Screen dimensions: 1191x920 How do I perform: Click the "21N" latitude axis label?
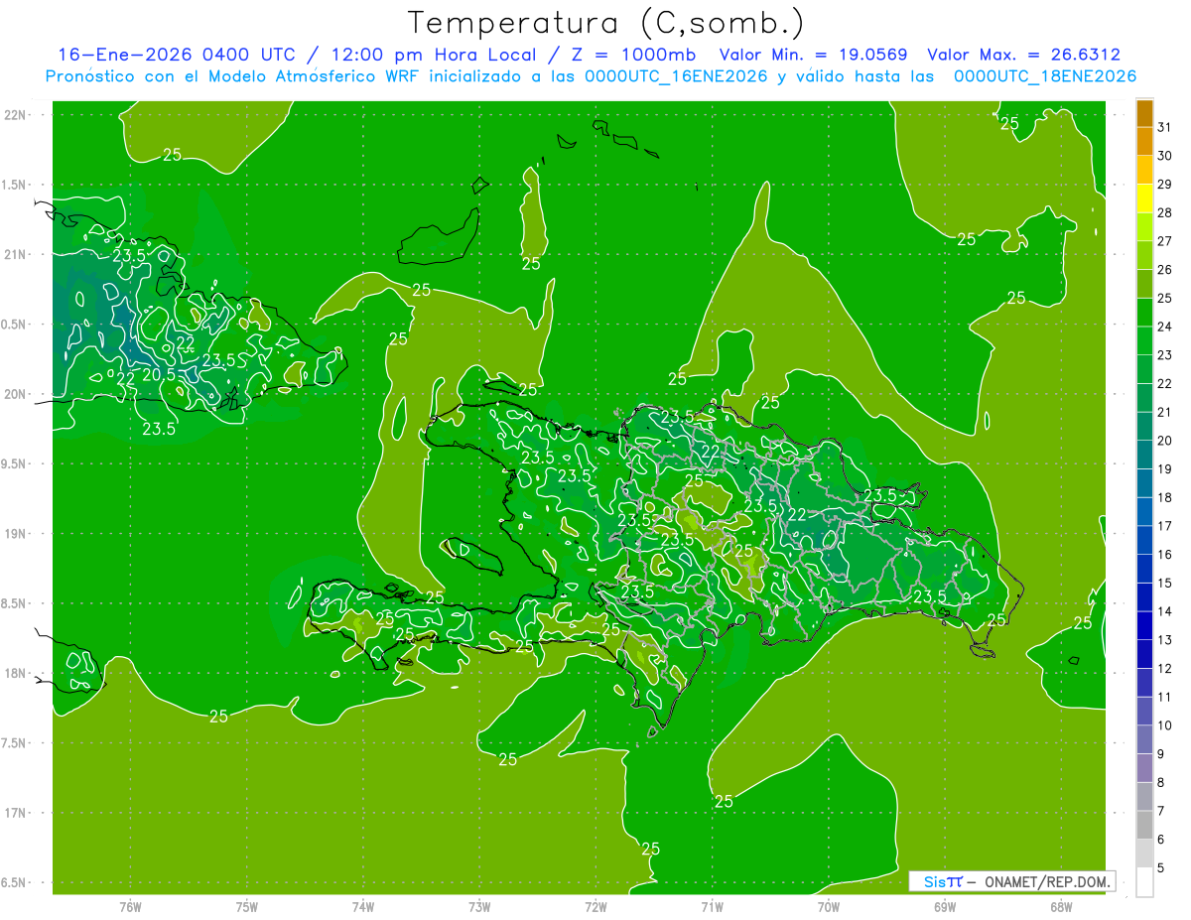(x=15, y=254)
